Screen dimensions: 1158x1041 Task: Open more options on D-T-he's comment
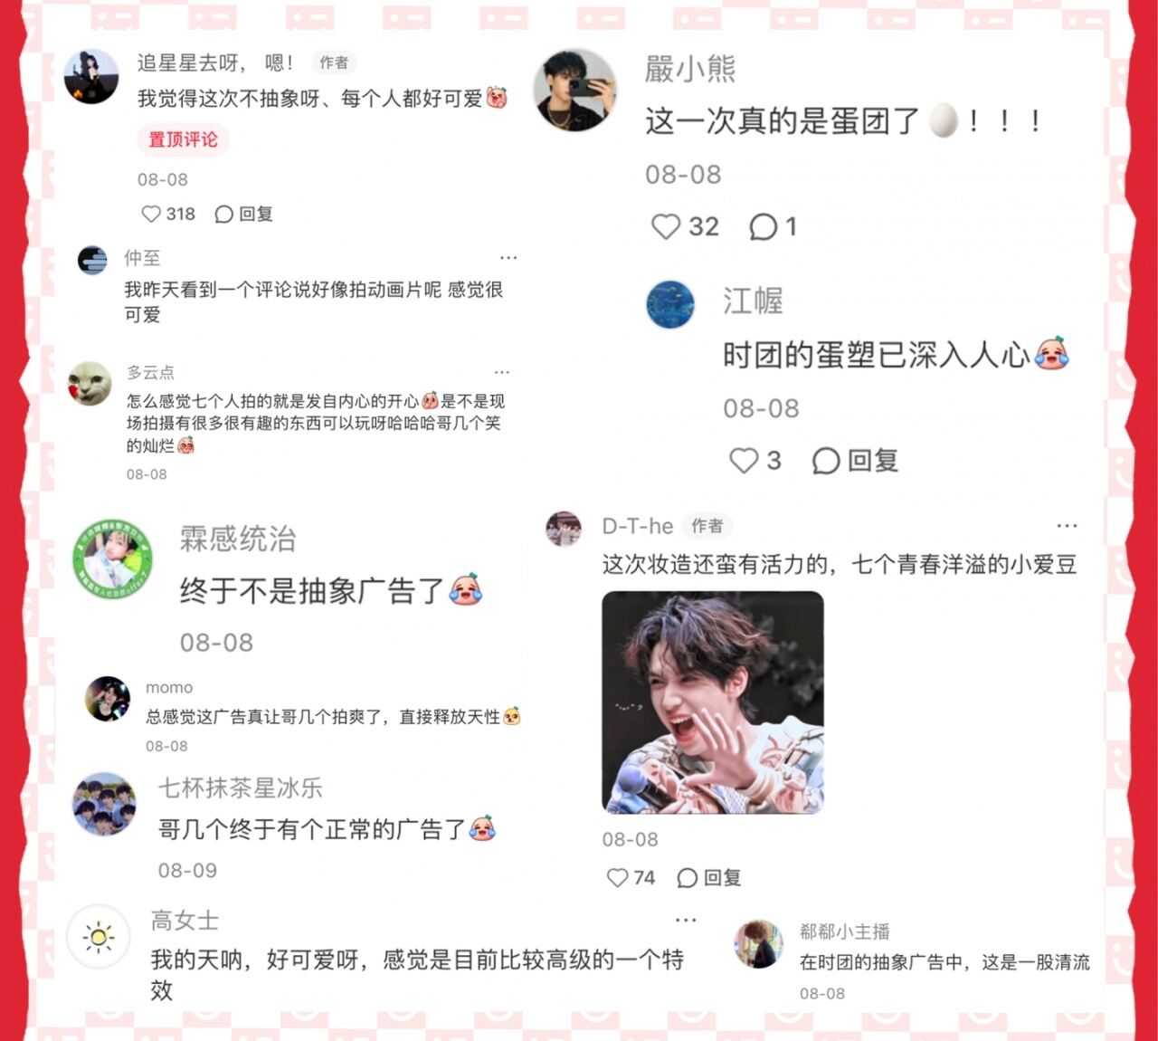click(x=1067, y=526)
